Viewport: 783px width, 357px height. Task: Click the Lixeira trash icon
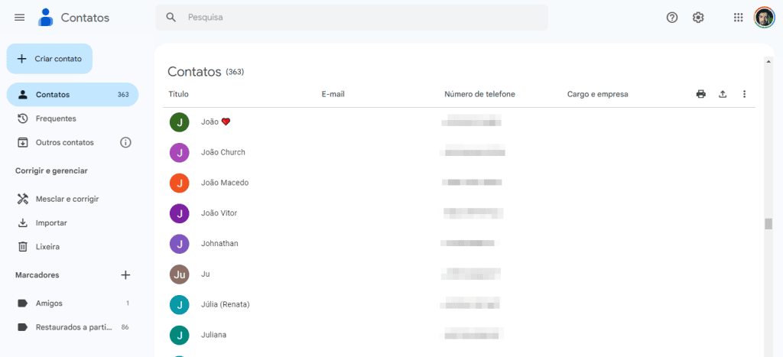[x=22, y=247]
